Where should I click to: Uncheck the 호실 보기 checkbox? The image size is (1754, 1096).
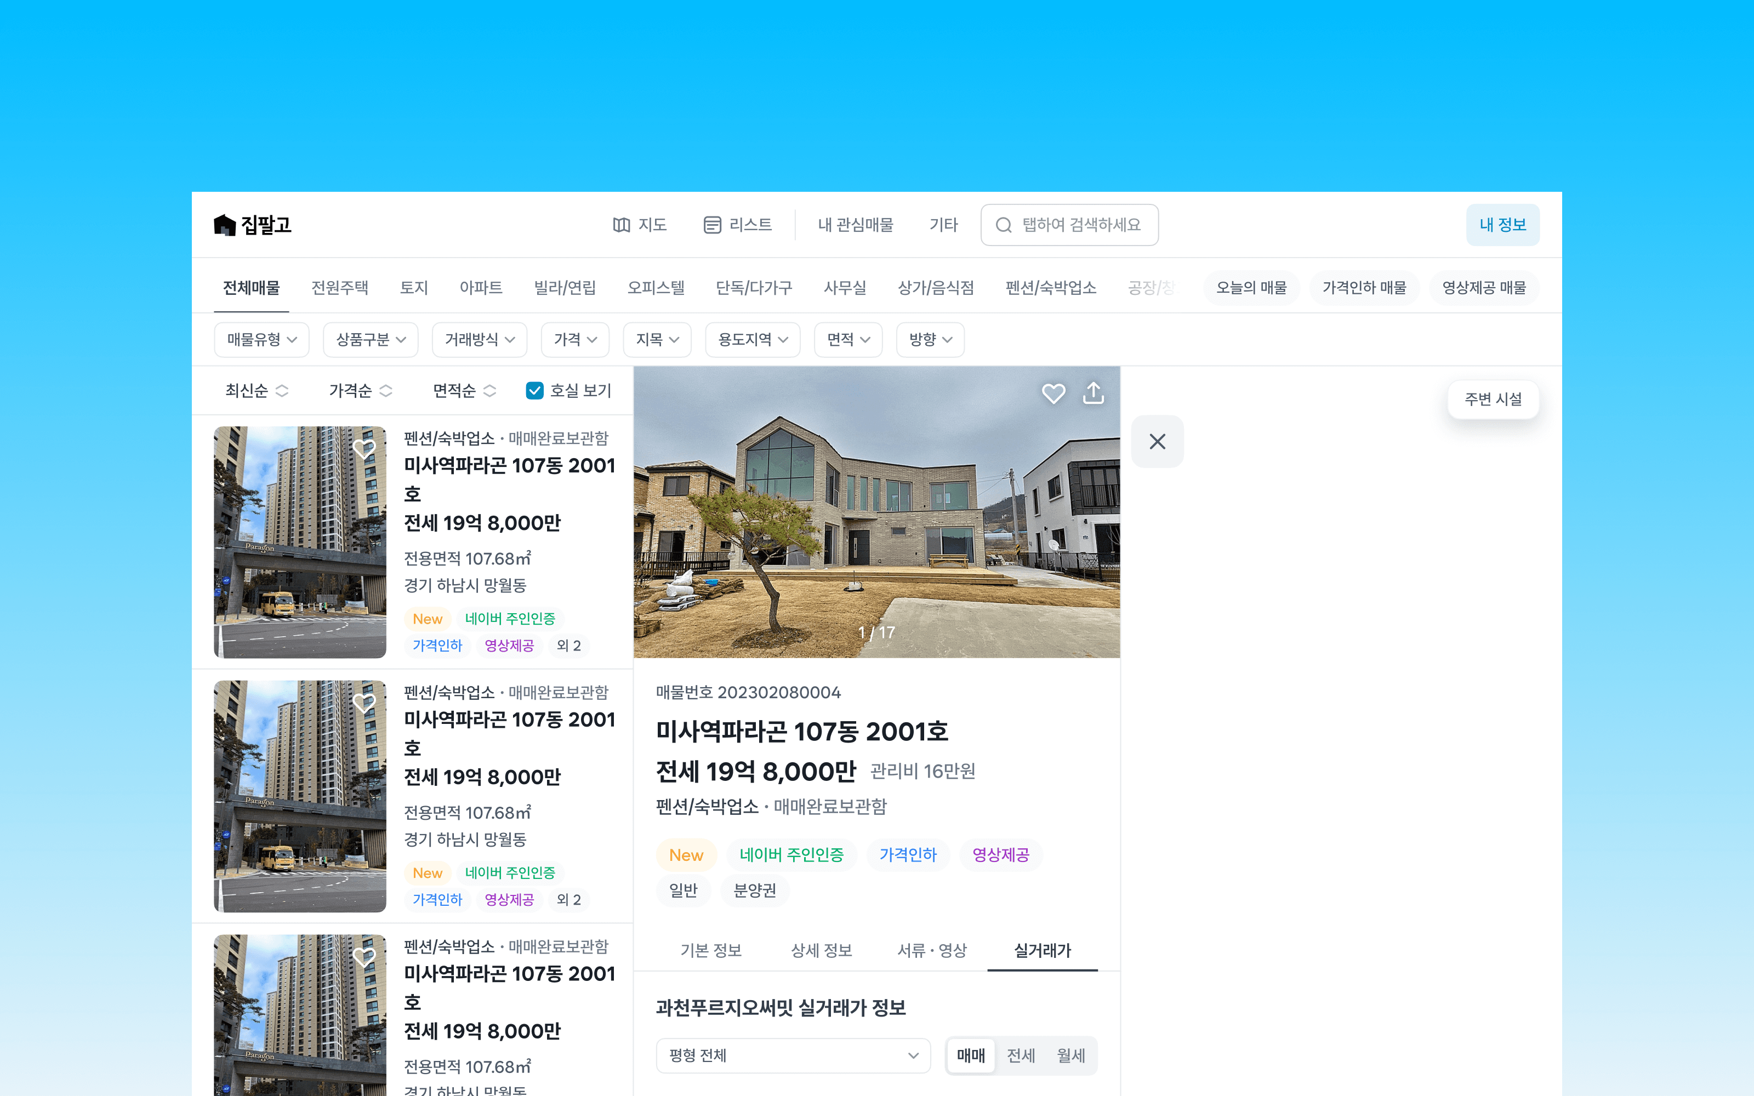point(535,391)
